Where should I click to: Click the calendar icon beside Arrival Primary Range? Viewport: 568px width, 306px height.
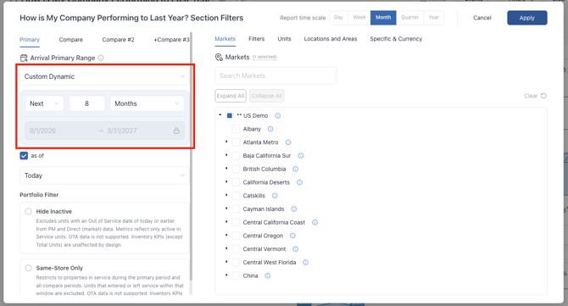(24, 58)
